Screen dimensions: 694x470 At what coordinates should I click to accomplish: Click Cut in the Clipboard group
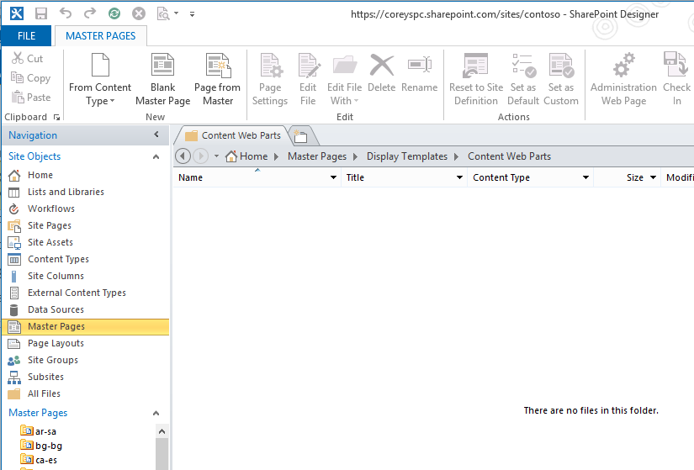28,58
